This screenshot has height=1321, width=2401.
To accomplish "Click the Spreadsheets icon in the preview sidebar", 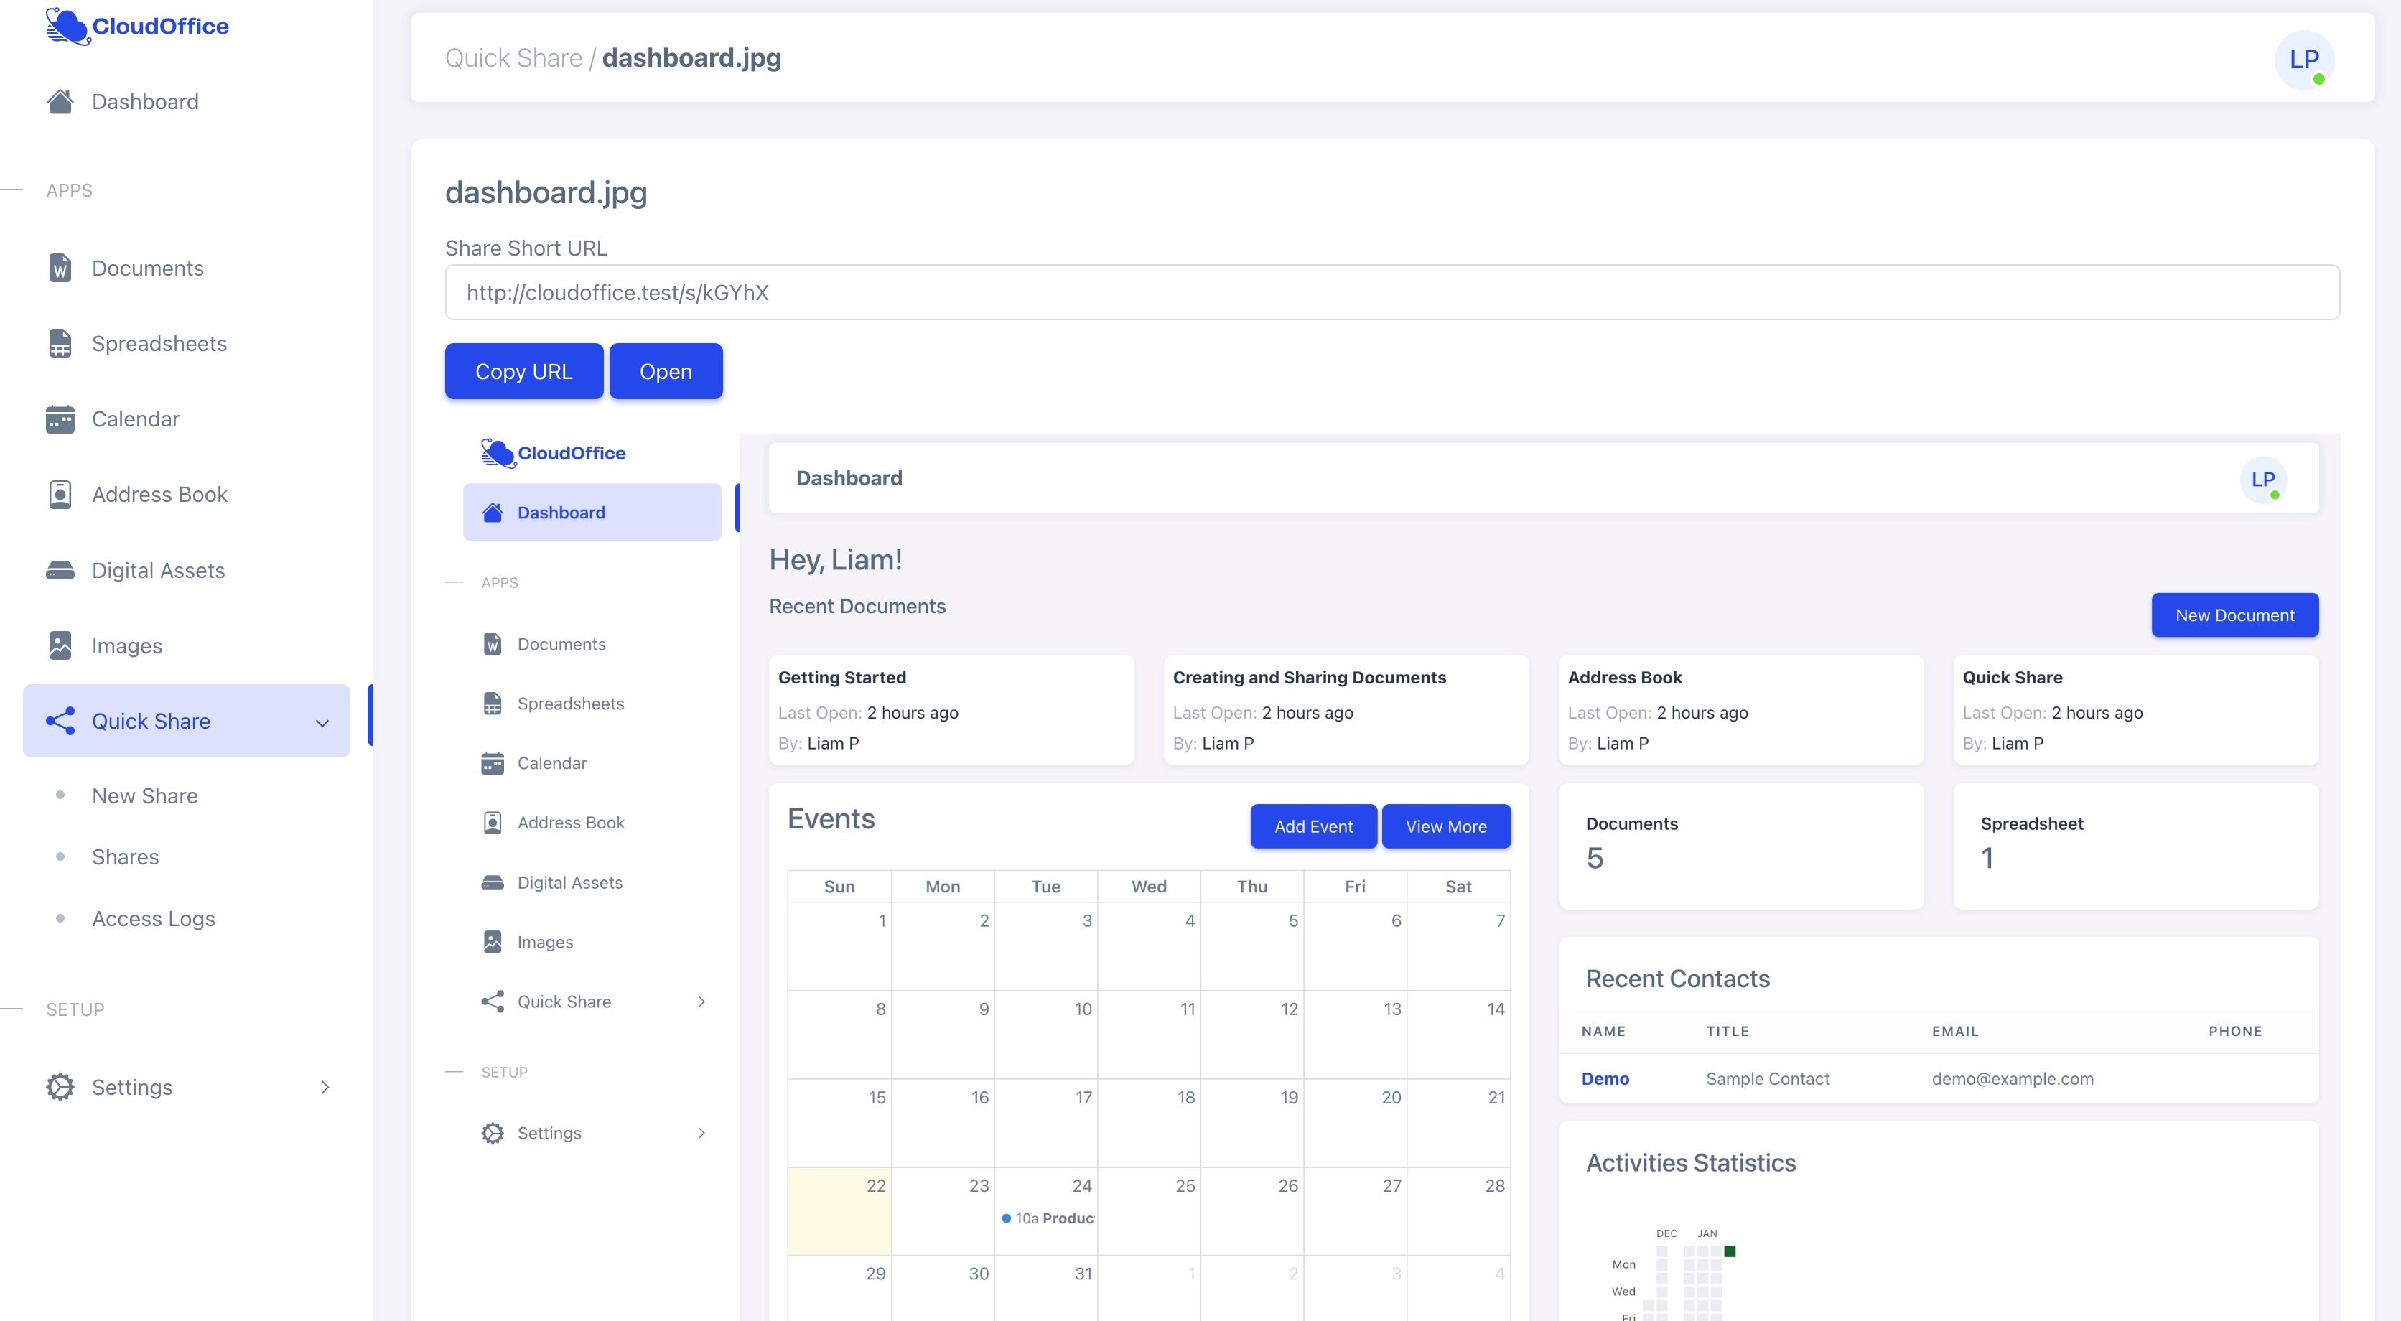I will point(492,704).
